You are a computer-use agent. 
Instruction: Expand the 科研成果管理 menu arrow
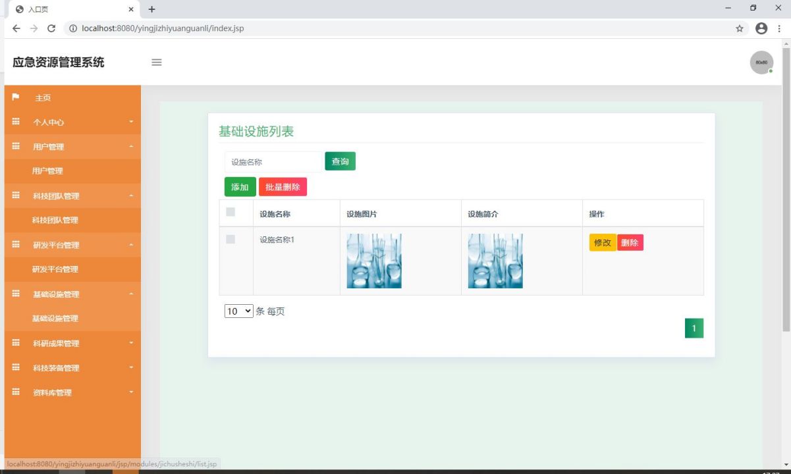(x=131, y=343)
